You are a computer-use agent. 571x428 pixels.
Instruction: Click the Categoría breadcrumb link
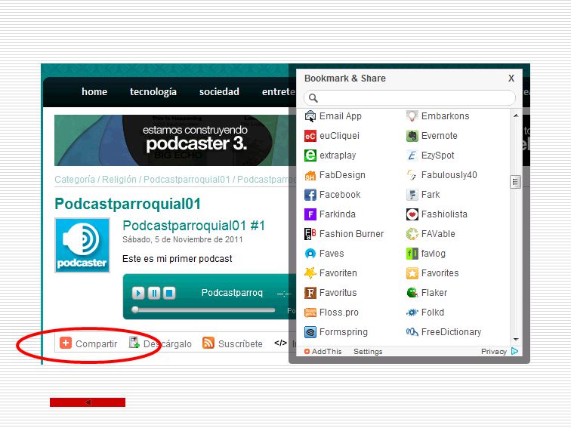click(x=75, y=180)
